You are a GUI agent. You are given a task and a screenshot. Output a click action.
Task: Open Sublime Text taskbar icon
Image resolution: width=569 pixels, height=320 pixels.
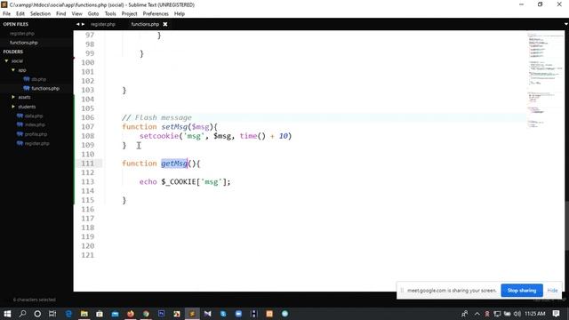pyautogui.click(x=192, y=314)
